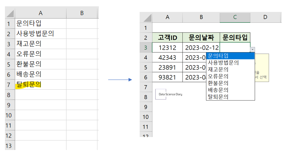
Task: Select cell A2 사용방법문의 in left sheet
Action: [x=41, y=34]
